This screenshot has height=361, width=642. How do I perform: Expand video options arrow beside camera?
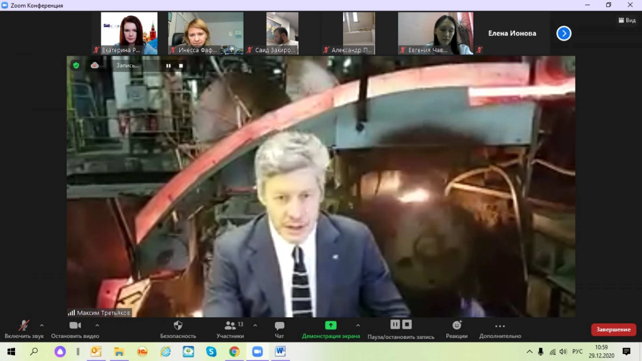97,325
